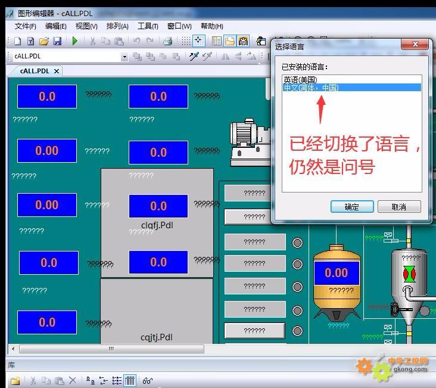Toggle snap to grid
Screen dimensions: 436x388
click(199, 41)
